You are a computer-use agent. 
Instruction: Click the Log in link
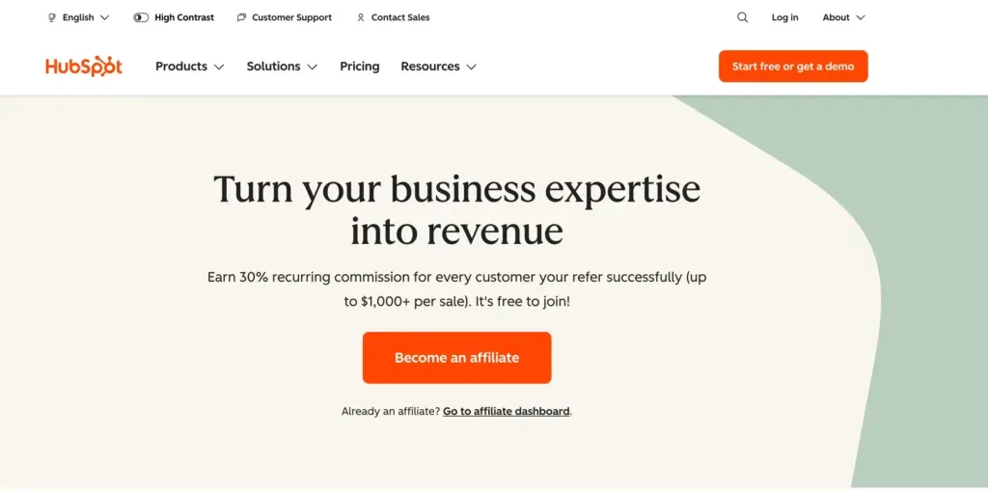coord(784,17)
